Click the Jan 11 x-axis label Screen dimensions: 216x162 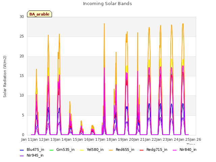[27, 139]
